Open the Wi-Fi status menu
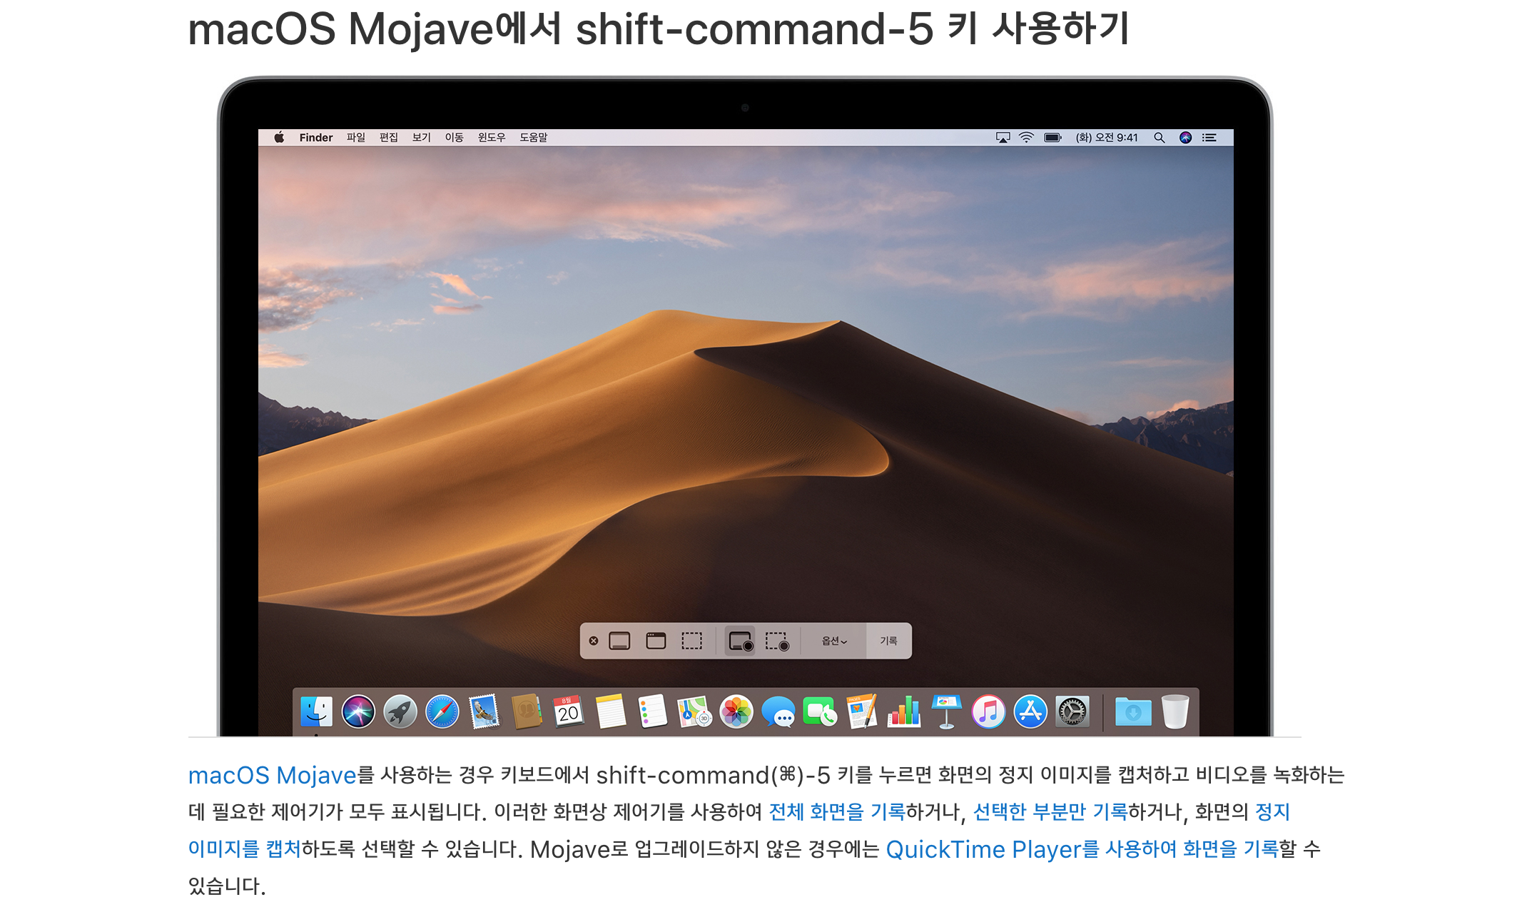The image size is (1517, 922). (1026, 138)
